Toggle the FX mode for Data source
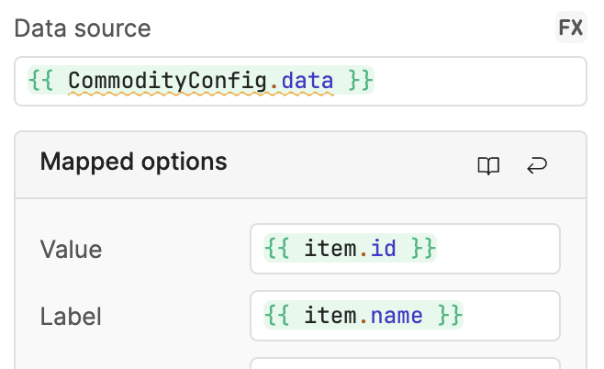604x369 pixels. (571, 28)
